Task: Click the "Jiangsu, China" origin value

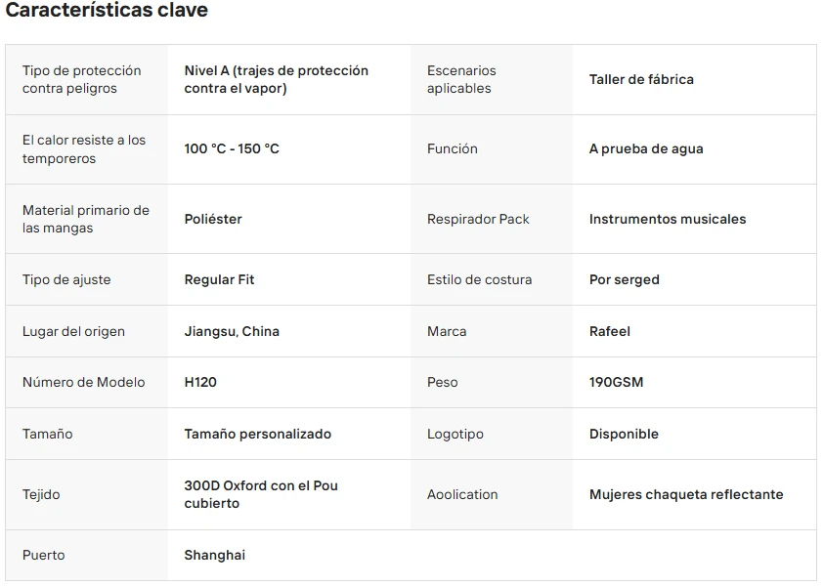Action: click(232, 331)
